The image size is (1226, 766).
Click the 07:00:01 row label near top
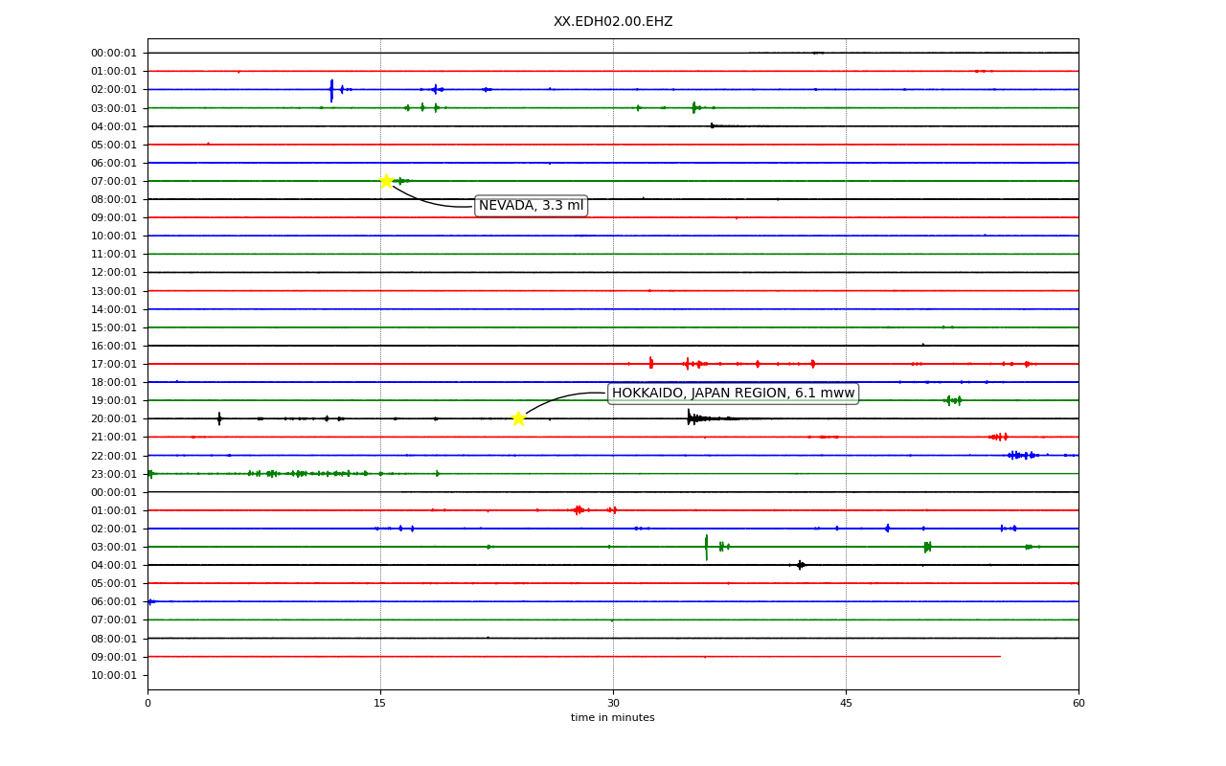[114, 181]
